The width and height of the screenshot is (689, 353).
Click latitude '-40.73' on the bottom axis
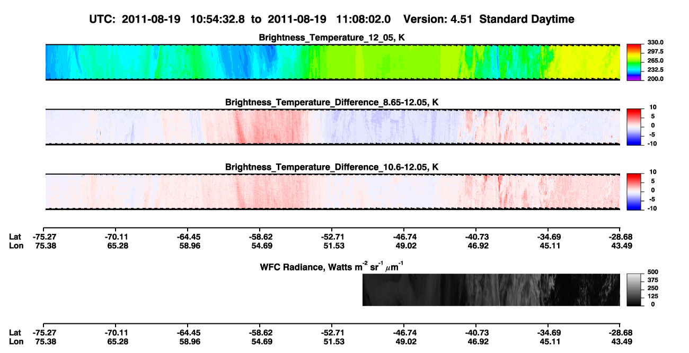point(476,333)
